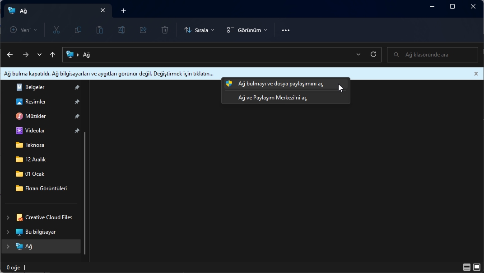Click the Delete trash can icon
Image resolution: width=484 pixels, height=273 pixels.
[x=165, y=30]
